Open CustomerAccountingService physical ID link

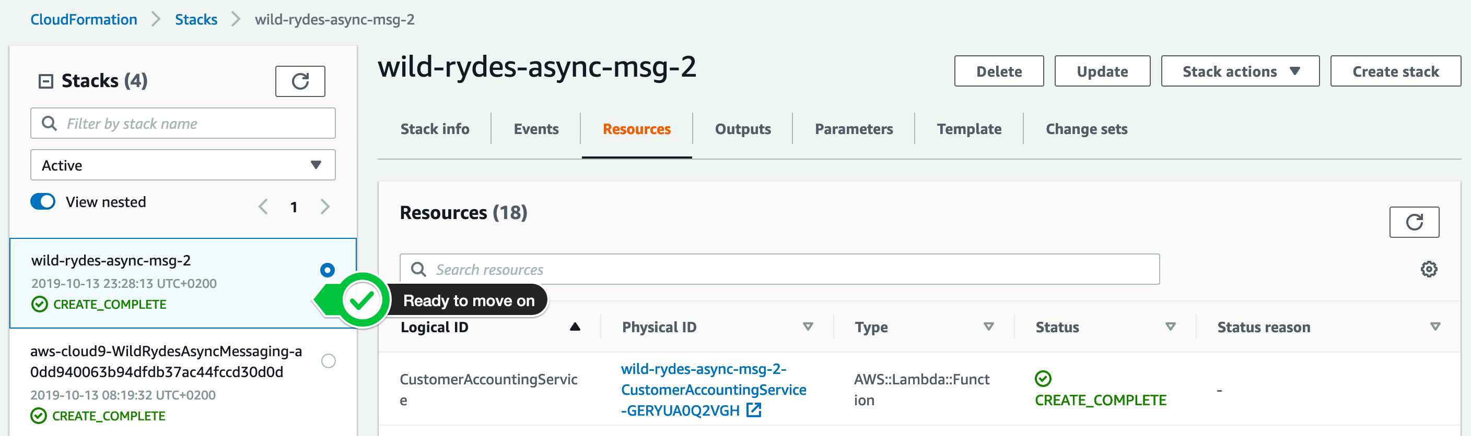(x=713, y=389)
